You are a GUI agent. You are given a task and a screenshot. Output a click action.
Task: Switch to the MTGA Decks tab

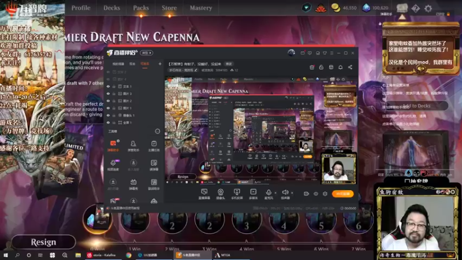click(111, 8)
